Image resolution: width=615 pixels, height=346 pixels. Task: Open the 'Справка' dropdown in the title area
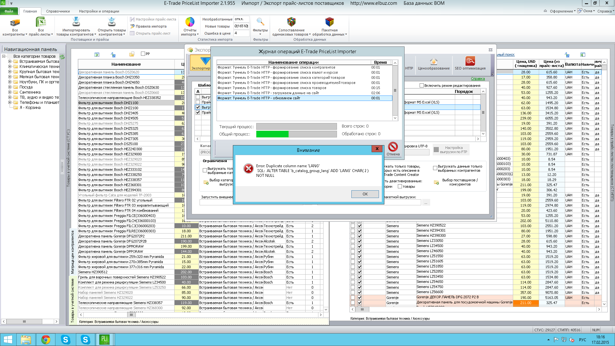tap(605, 11)
